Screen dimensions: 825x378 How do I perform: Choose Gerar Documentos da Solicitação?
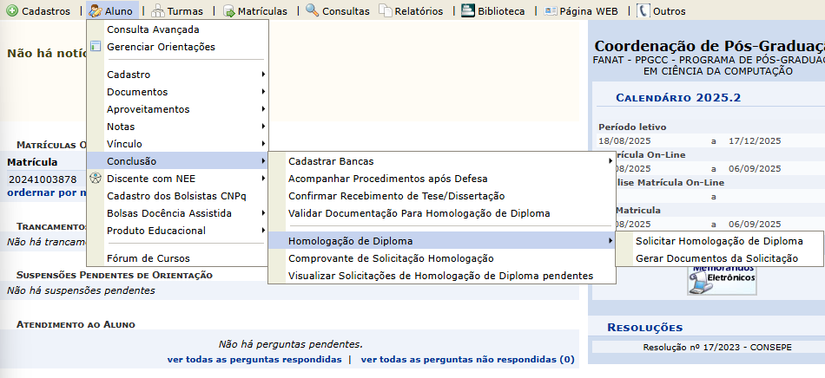point(716,258)
